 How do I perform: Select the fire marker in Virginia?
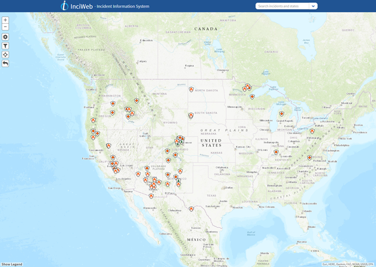click(x=309, y=157)
